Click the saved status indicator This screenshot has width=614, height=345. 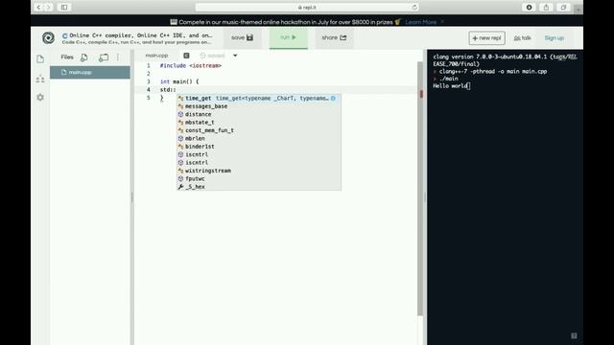212,56
